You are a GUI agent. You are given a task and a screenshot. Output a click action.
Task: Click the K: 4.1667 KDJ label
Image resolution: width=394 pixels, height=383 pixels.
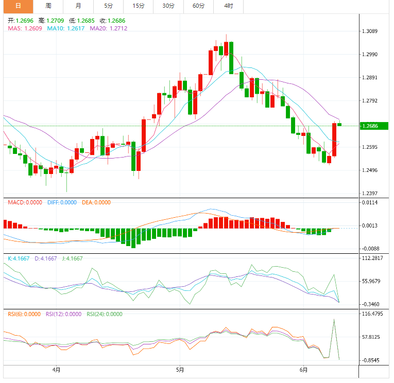tap(19, 258)
